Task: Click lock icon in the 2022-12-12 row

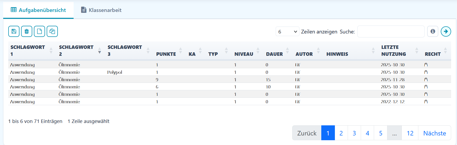Action: (426, 102)
